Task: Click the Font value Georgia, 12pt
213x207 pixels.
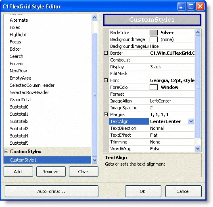Action: [172, 80]
